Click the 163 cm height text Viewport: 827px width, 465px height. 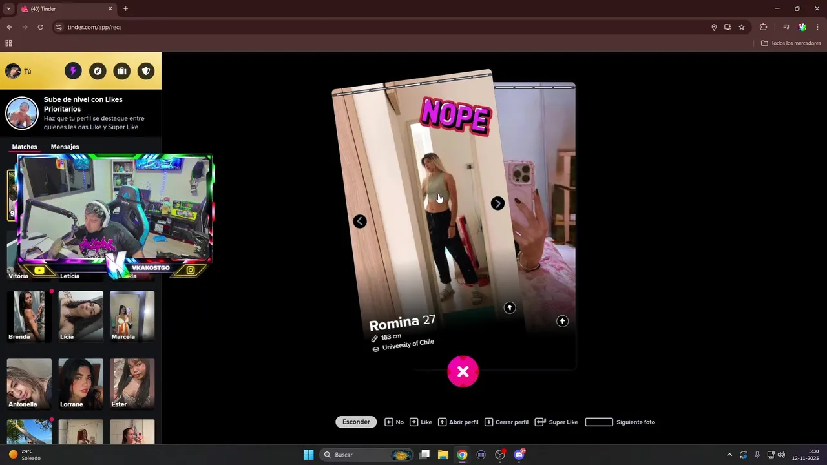coord(391,337)
